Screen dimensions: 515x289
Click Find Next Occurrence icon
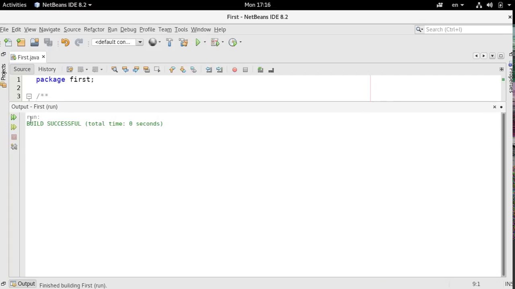pos(136,69)
